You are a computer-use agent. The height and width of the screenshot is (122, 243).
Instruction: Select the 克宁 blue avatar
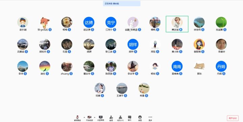tap(111, 23)
